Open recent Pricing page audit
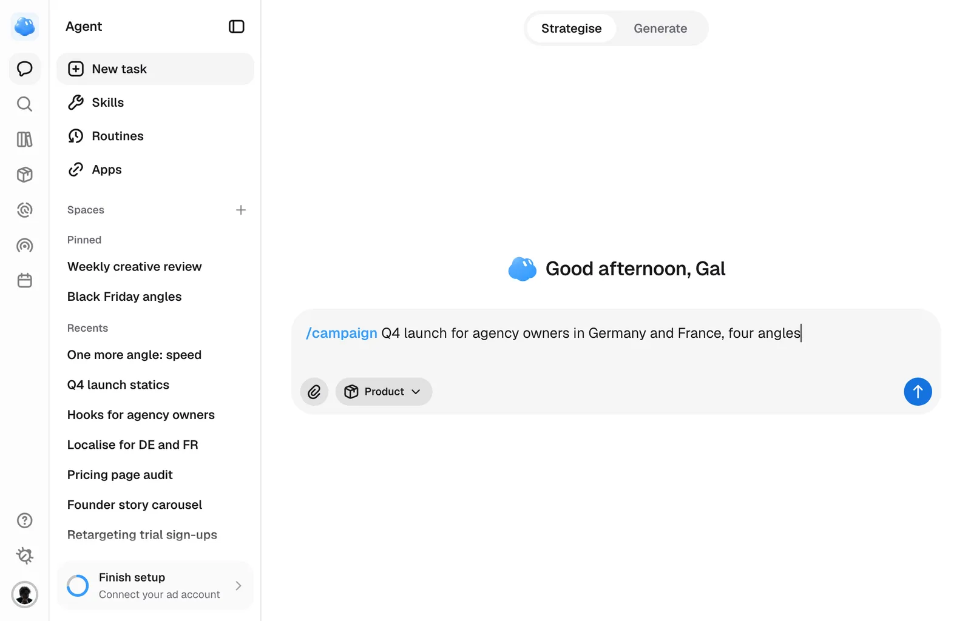The width and height of the screenshot is (971, 621). click(x=120, y=475)
